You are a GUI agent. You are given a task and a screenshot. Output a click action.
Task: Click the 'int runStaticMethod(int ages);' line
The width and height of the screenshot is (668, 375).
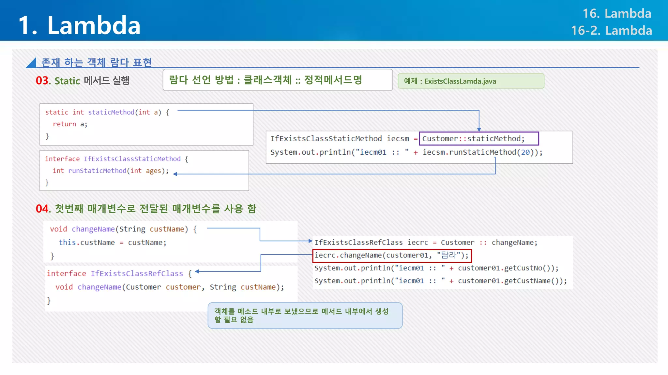click(111, 171)
